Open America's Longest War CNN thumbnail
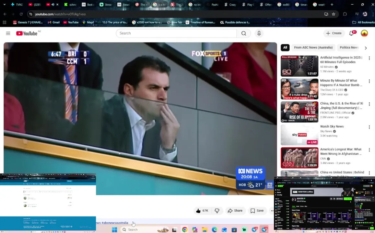375x233 pixels. (299, 158)
